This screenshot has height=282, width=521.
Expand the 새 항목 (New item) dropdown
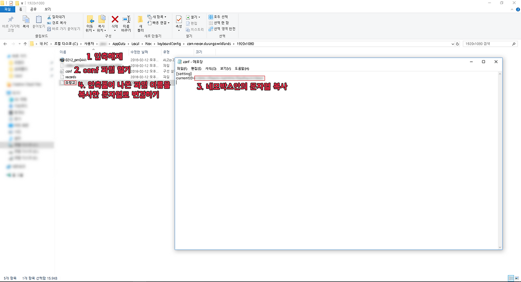tap(157, 17)
